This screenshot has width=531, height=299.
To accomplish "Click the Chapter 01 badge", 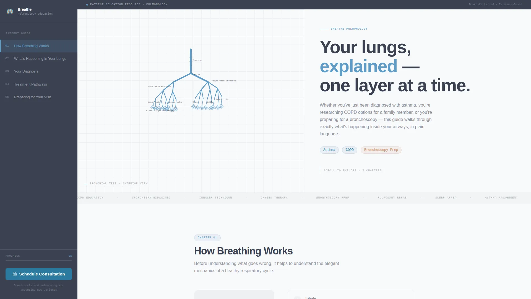I will (x=207, y=238).
